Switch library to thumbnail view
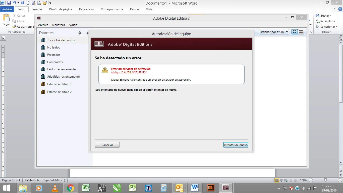This screenshot has width=343, height=193. (295, 32)
